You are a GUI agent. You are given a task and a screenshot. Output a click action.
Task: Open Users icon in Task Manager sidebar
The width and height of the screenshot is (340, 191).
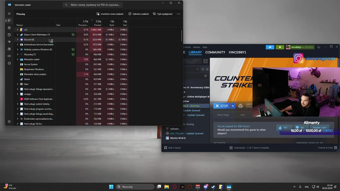coord(9,49)
